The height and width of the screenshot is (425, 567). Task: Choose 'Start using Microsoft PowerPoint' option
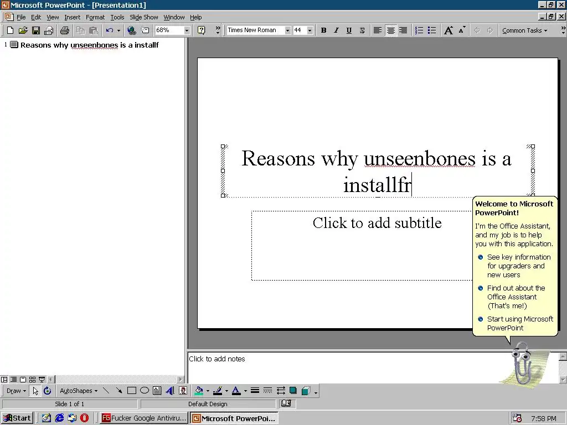[516, 323]
